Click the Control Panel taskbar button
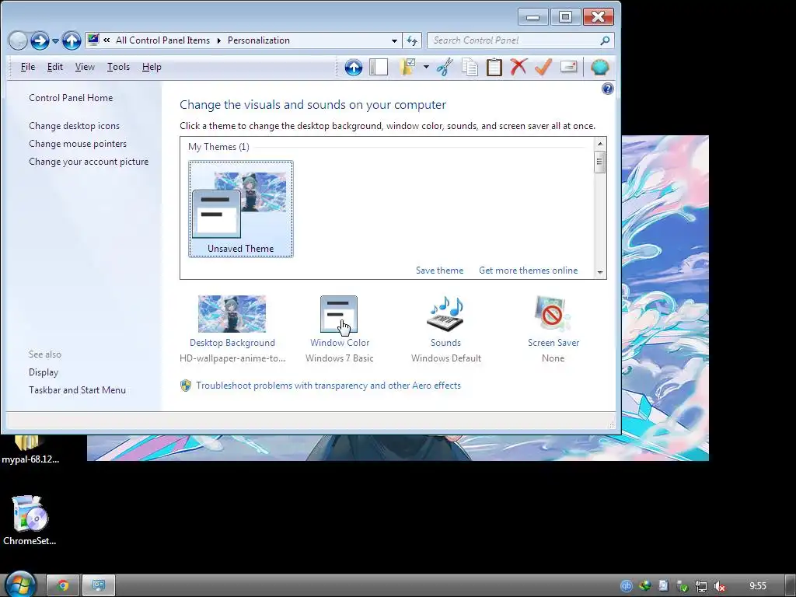Viewport: 796px width, 597px height. point(99,586)
